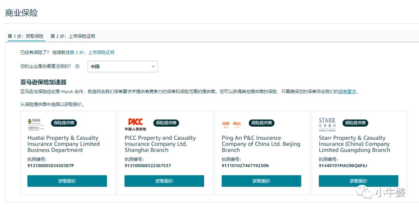419x211 pixels.
Task: Get a quote from PICC Shanghai Branch
Action: [x=164, y=181]
